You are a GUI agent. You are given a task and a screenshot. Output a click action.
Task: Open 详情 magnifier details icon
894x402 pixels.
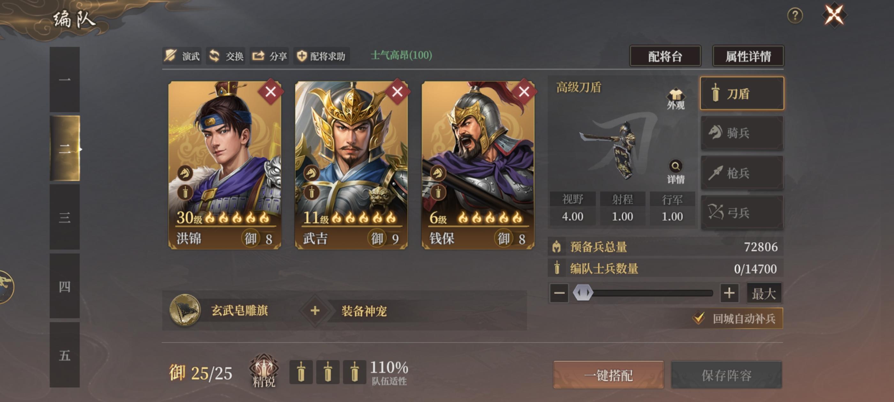675,172
